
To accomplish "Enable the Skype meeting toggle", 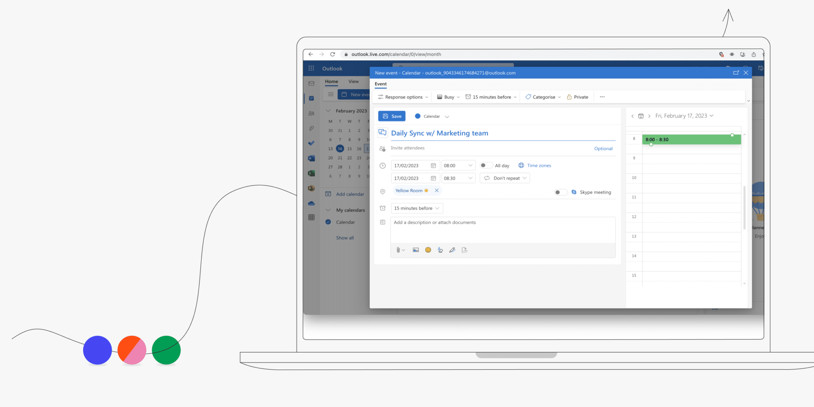I will tap(560, 192).
